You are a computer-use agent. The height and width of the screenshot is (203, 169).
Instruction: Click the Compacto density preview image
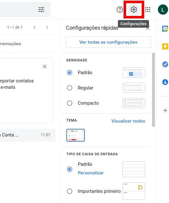tap(134, 103)
